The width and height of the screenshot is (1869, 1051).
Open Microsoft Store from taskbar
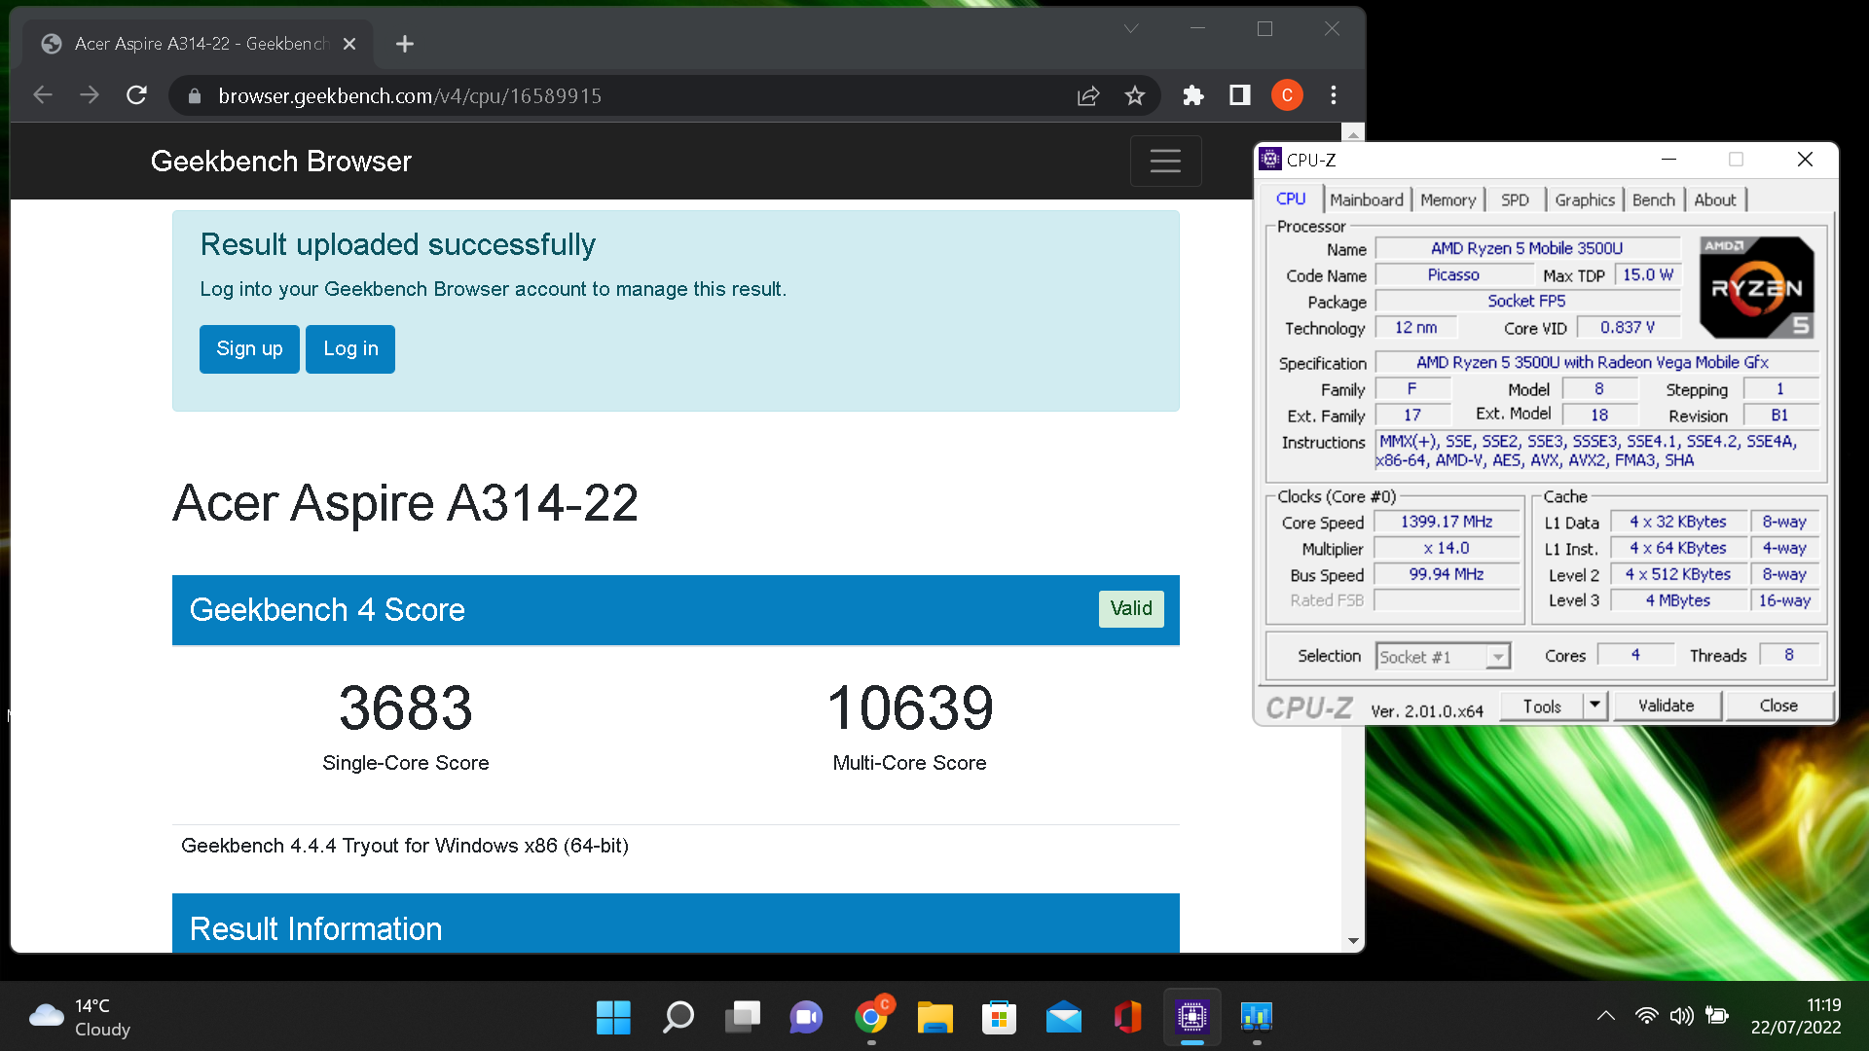pyautogui.click(x=999, y=1018)
